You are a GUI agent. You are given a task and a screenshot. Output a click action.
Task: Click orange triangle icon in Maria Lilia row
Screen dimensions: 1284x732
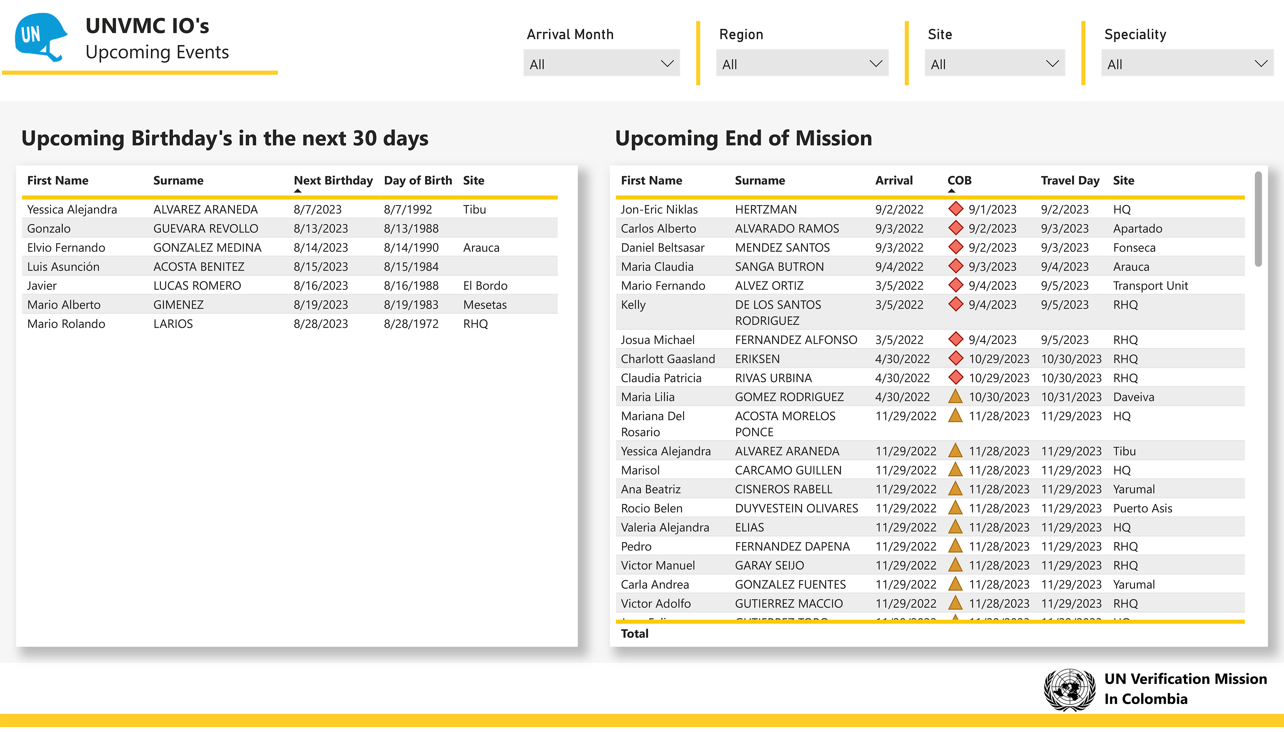click(955, 396)
